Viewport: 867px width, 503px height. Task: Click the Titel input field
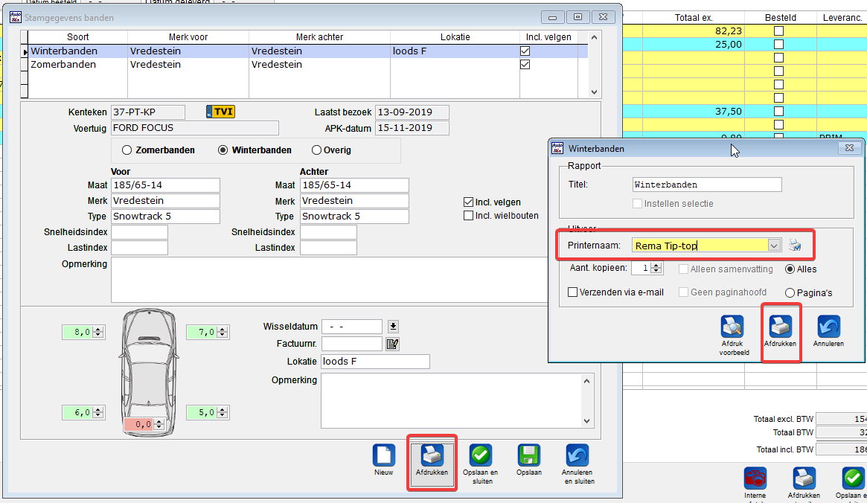tap(707, 185)
